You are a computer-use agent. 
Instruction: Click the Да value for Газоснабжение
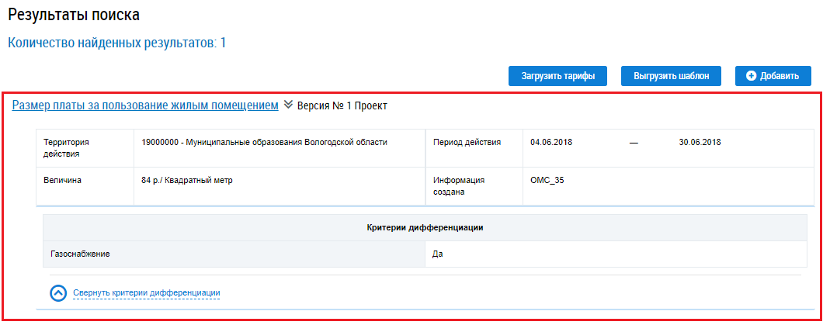pyautogui.click(x=437, y=254)
